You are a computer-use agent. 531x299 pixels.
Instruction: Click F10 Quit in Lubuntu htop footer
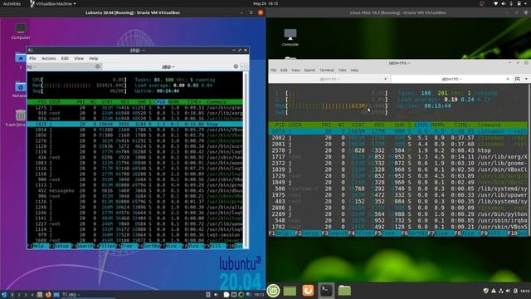pos(235,246)
